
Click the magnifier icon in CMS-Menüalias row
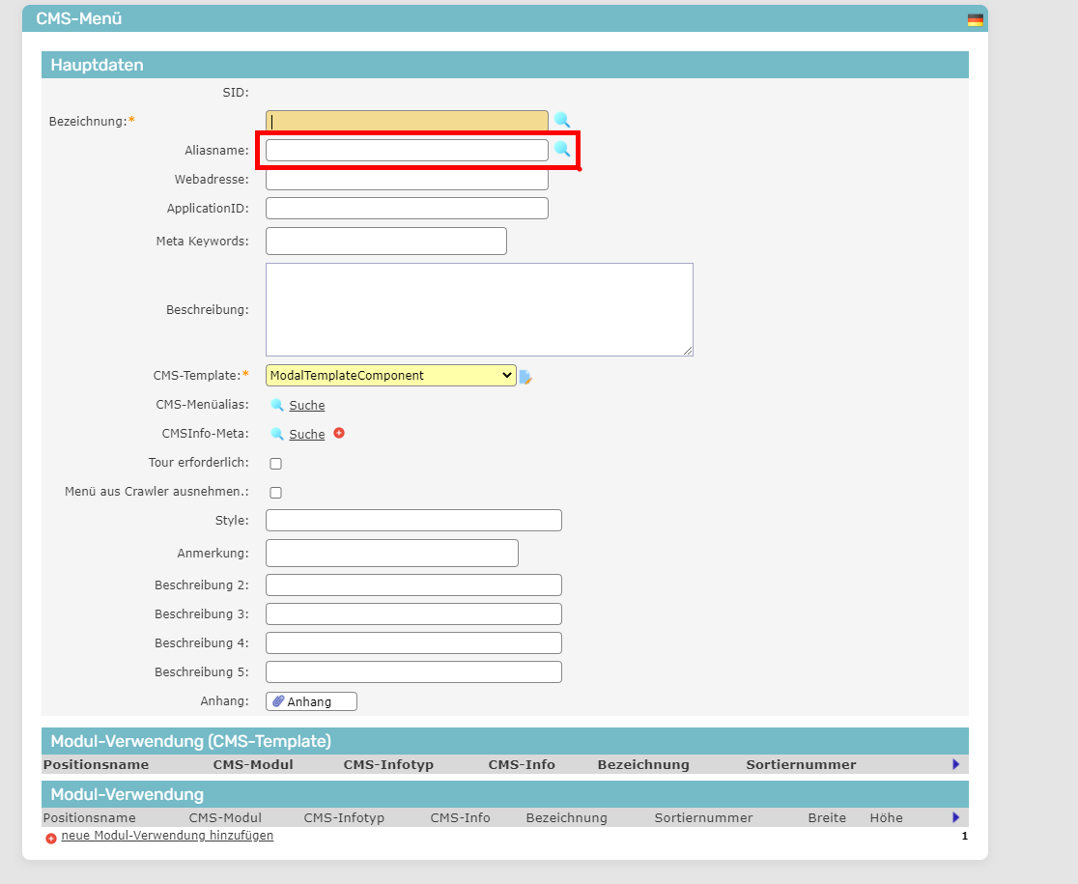click(x=277, y=405)
